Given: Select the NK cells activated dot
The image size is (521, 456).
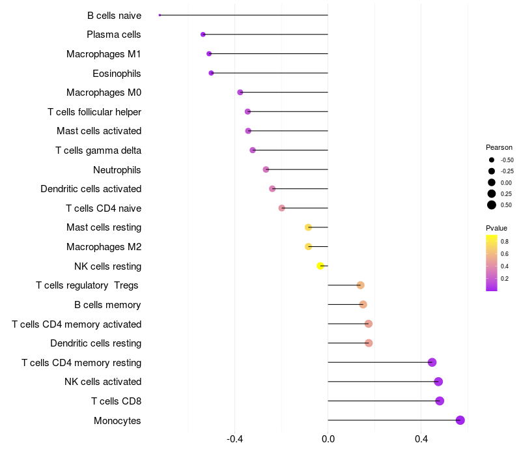Looking at the screenshot, I should 438,382.
